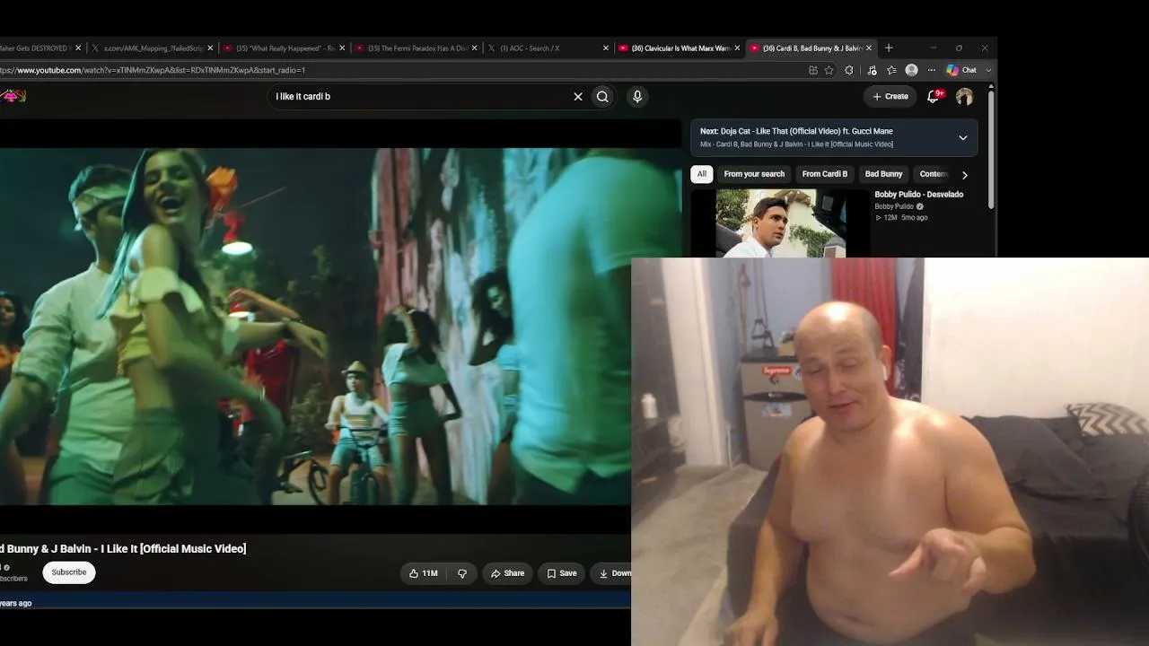Select the Bad Bunny filter chip
The image size is (1149, 646).
(x=883, y=174)
